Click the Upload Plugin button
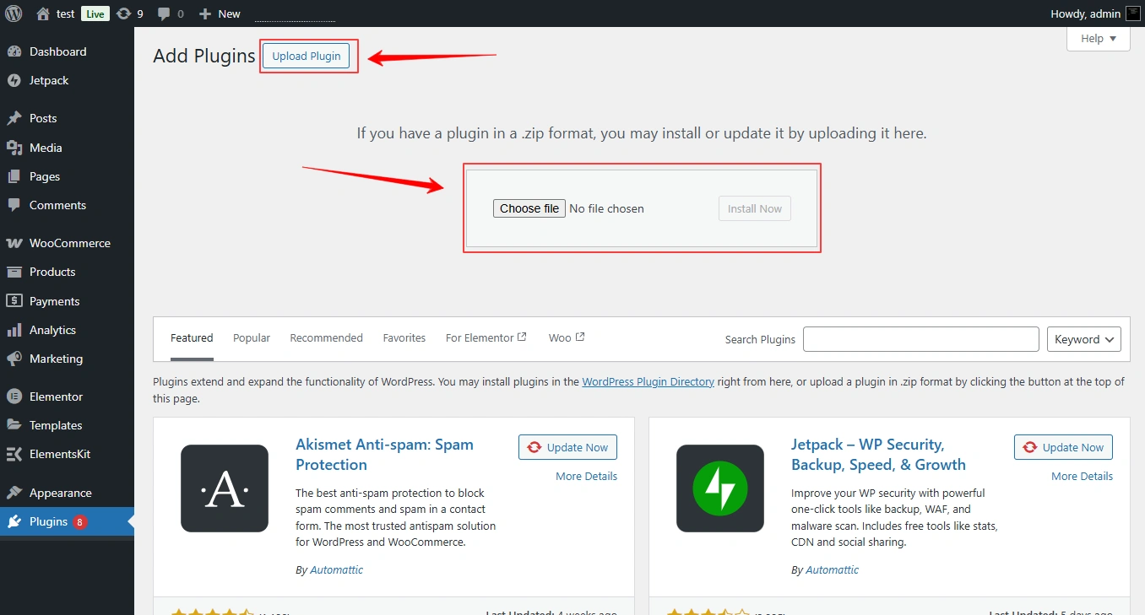 point(306,56)
